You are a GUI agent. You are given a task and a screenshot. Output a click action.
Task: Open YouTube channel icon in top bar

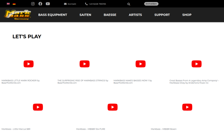point(48,4)
